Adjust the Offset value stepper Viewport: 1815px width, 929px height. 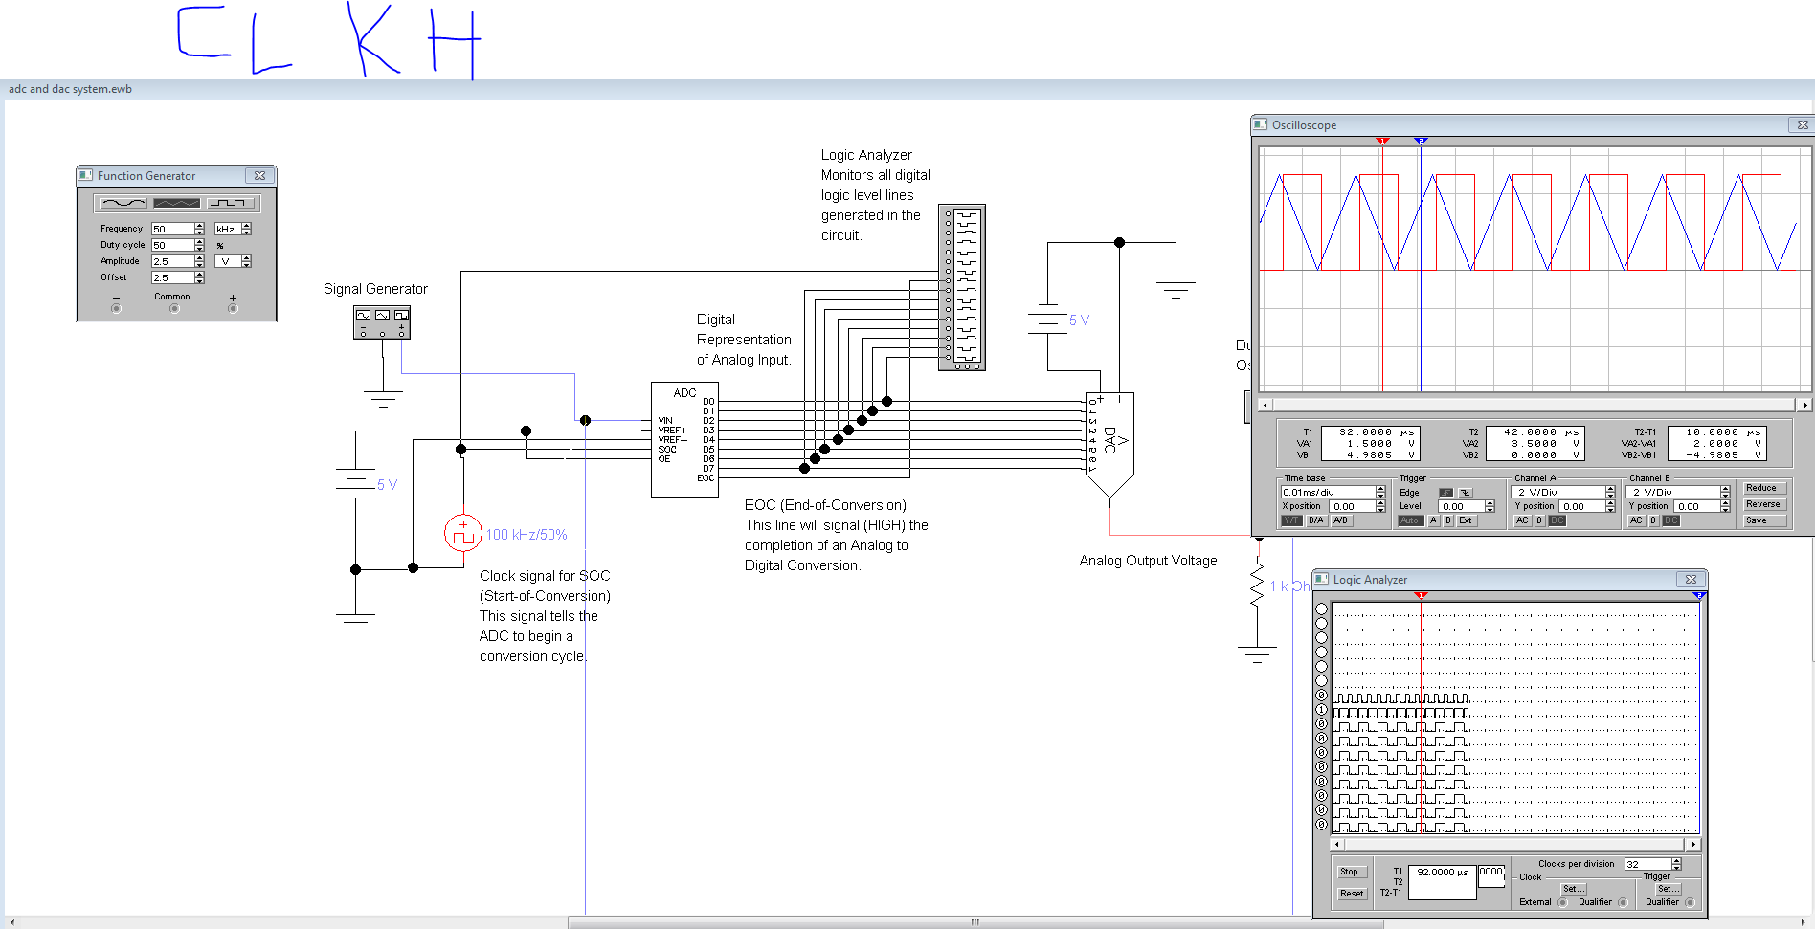[199, 277]
